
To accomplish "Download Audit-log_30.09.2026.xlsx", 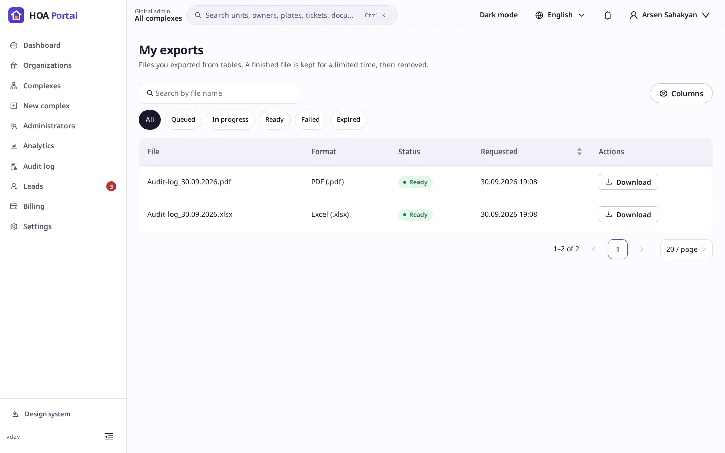I will click(628, 214).
